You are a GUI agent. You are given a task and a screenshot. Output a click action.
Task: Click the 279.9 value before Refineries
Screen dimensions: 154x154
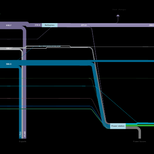pyautogui.click(x=37, y=25)
